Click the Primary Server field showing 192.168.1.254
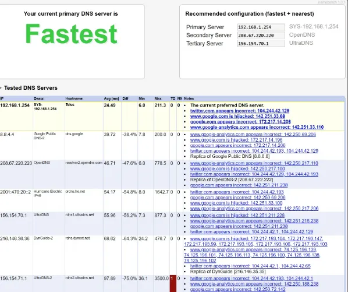 [x=261, y=27]
